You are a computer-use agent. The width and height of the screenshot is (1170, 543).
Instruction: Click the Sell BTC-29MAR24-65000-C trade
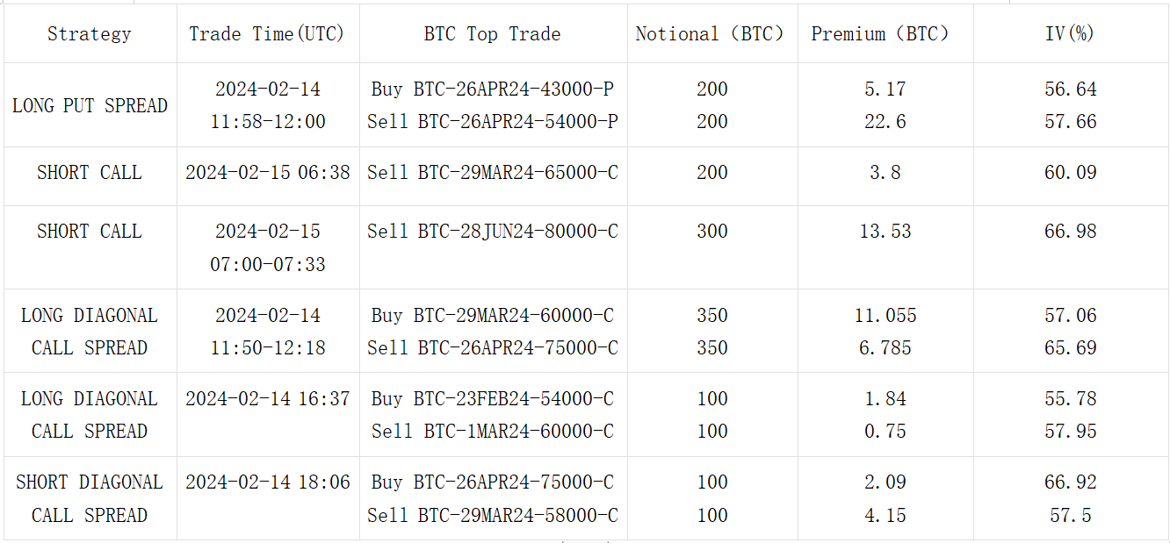point(492,173)
